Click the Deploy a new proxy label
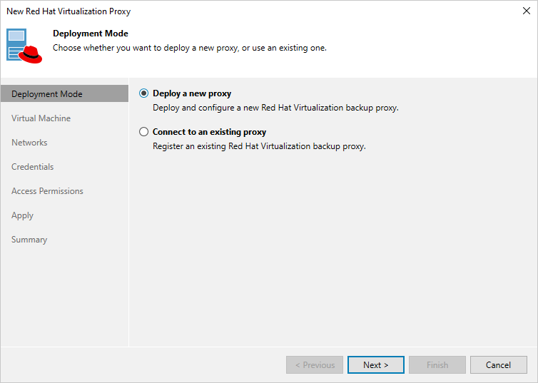This screenshot has width=538, height=383. tap(192, 93)
